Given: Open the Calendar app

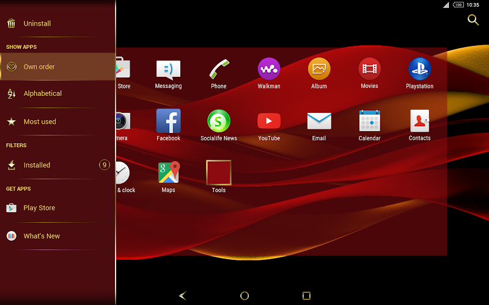Looking at the screenshot, I should (369, 125).
